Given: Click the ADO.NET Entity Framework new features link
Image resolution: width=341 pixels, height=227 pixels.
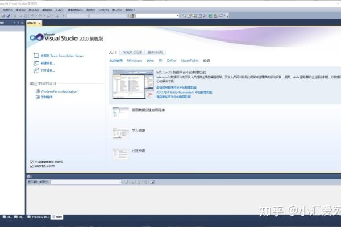Looking at the screenshot, I should click(x=184, y=93).
